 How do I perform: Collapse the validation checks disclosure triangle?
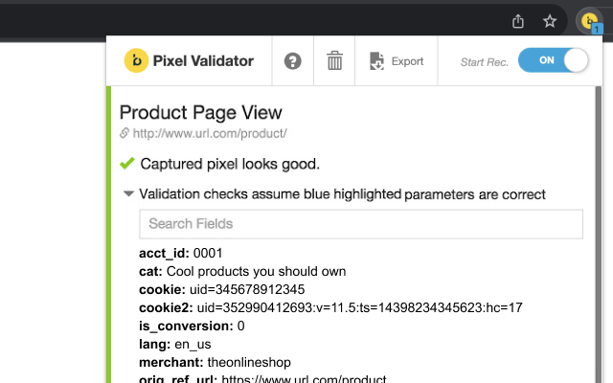(x=128, y=193)
